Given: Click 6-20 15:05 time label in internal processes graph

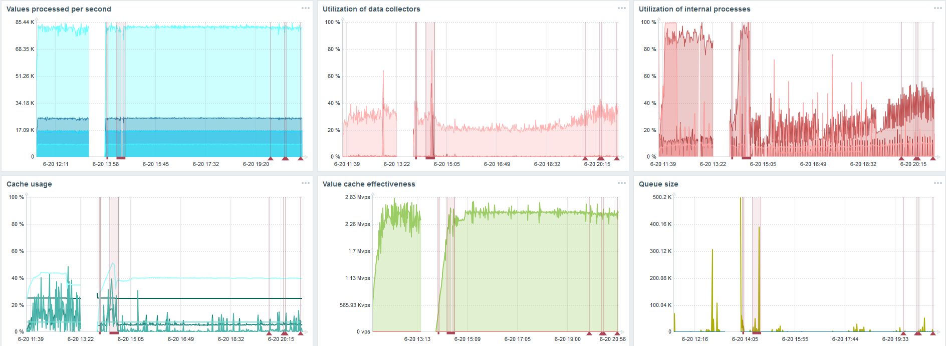Looking at the screenshot, I should pyautogui.click(x=763, y=164).
